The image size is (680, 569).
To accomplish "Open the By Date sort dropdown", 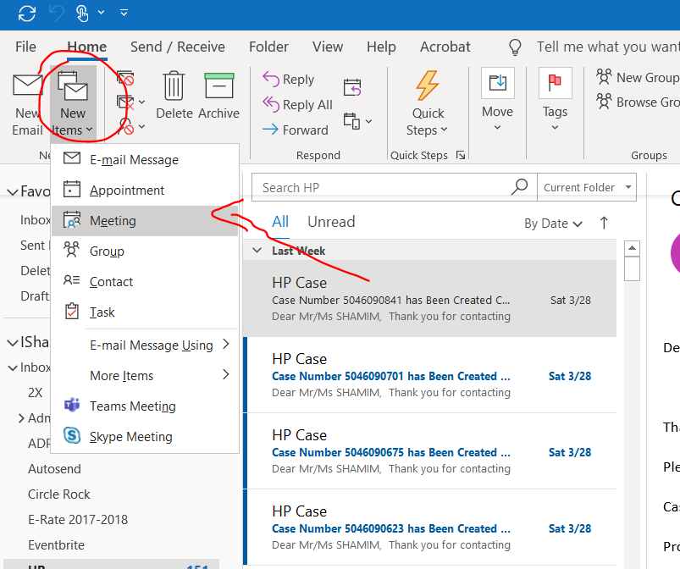I will [553, 224].
